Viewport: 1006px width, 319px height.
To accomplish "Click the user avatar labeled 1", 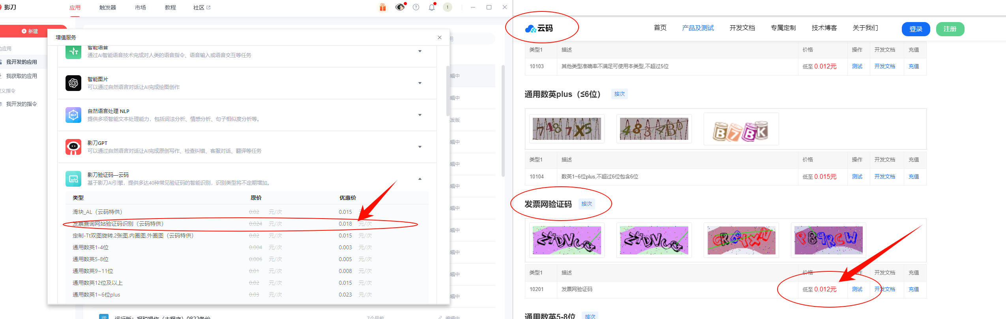I will point(448,7).
